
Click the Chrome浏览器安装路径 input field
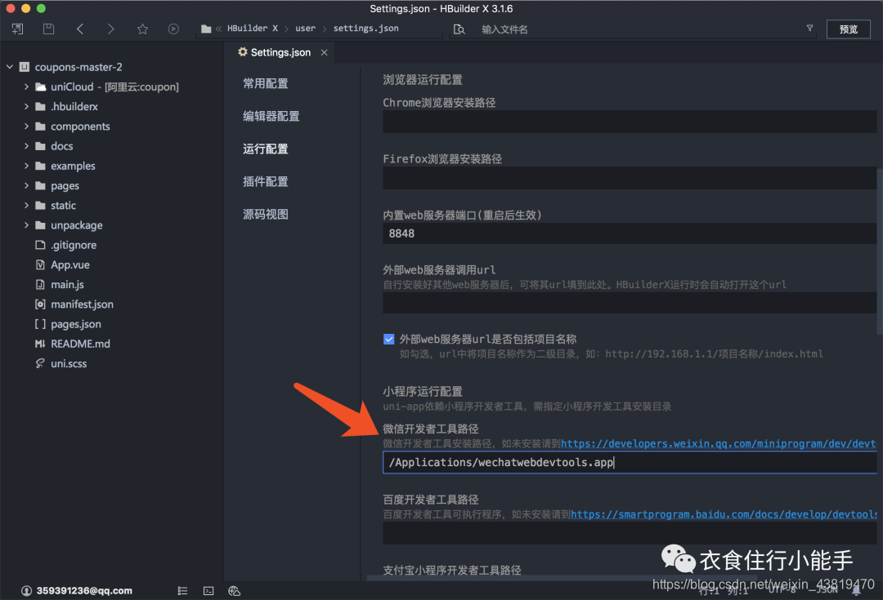pyautogui.click(x=630, y=122)
